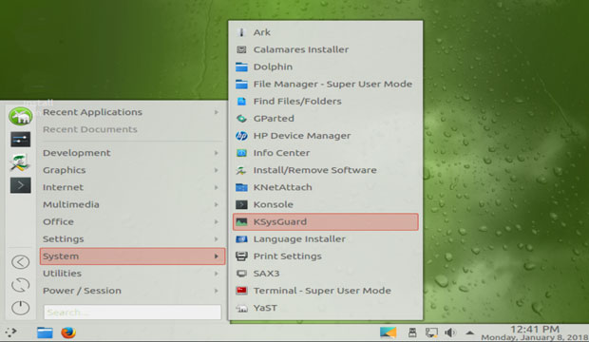Click the network connection tray icon
This screenshot has width=589, height=342.
click(431, 332)
